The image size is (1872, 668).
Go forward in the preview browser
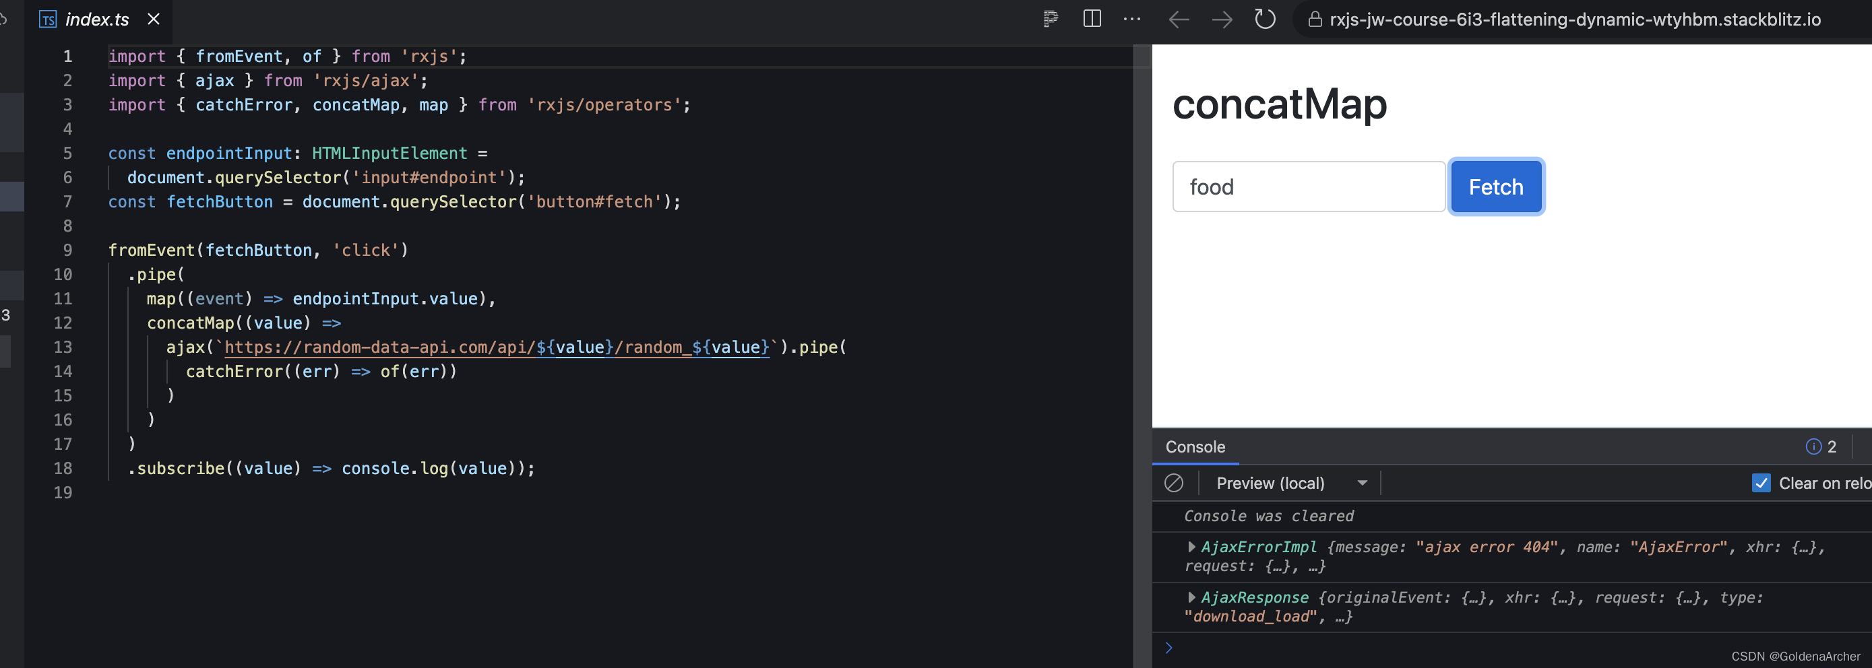click(1222, 20)
